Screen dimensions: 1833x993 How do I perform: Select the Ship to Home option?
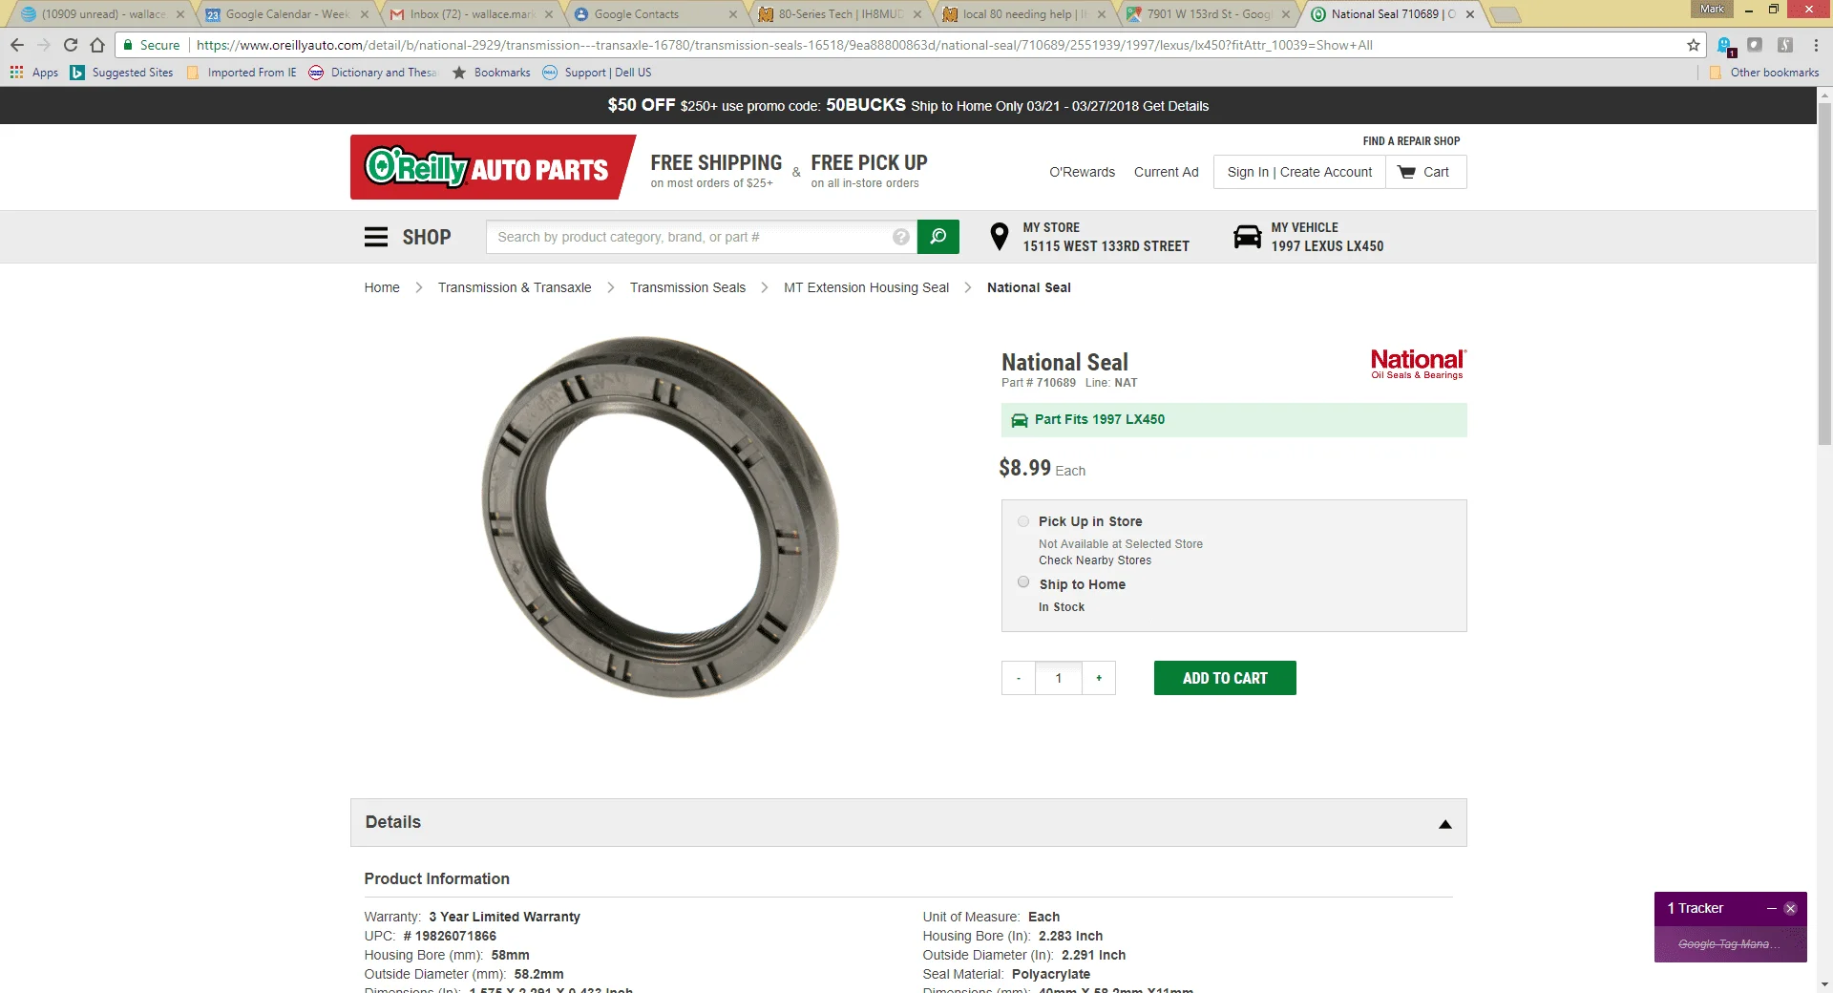(x=1023, y=582)
